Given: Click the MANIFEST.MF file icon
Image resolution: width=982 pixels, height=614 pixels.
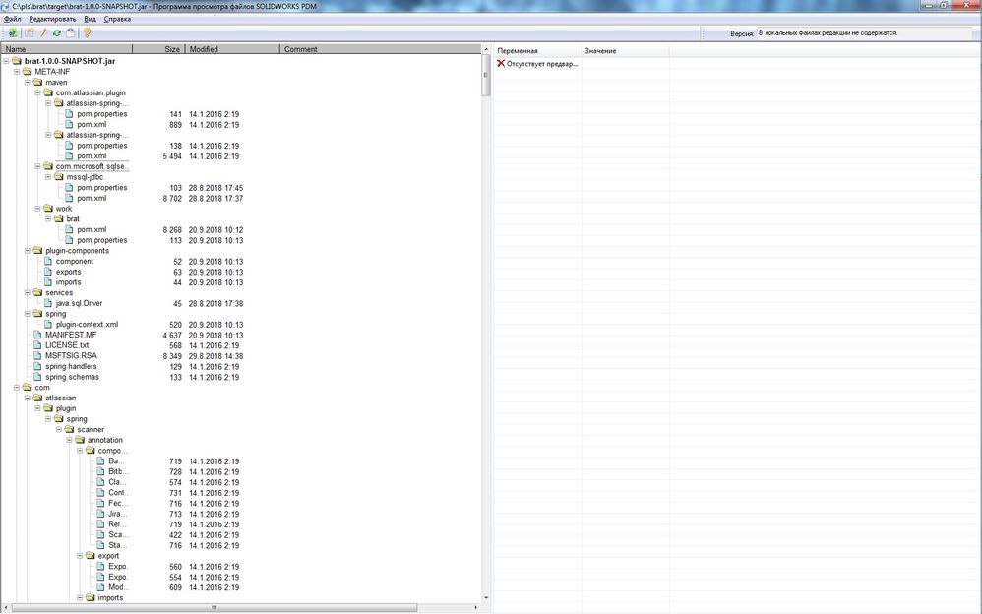Looking at the screenshot, I should [37, 335].
